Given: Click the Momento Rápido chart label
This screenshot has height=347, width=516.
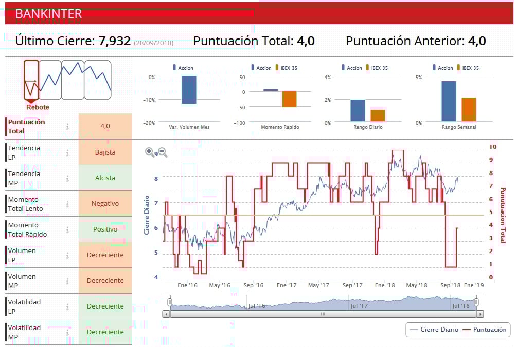Looking at the screenshot, I should click(x=280, y=127).
